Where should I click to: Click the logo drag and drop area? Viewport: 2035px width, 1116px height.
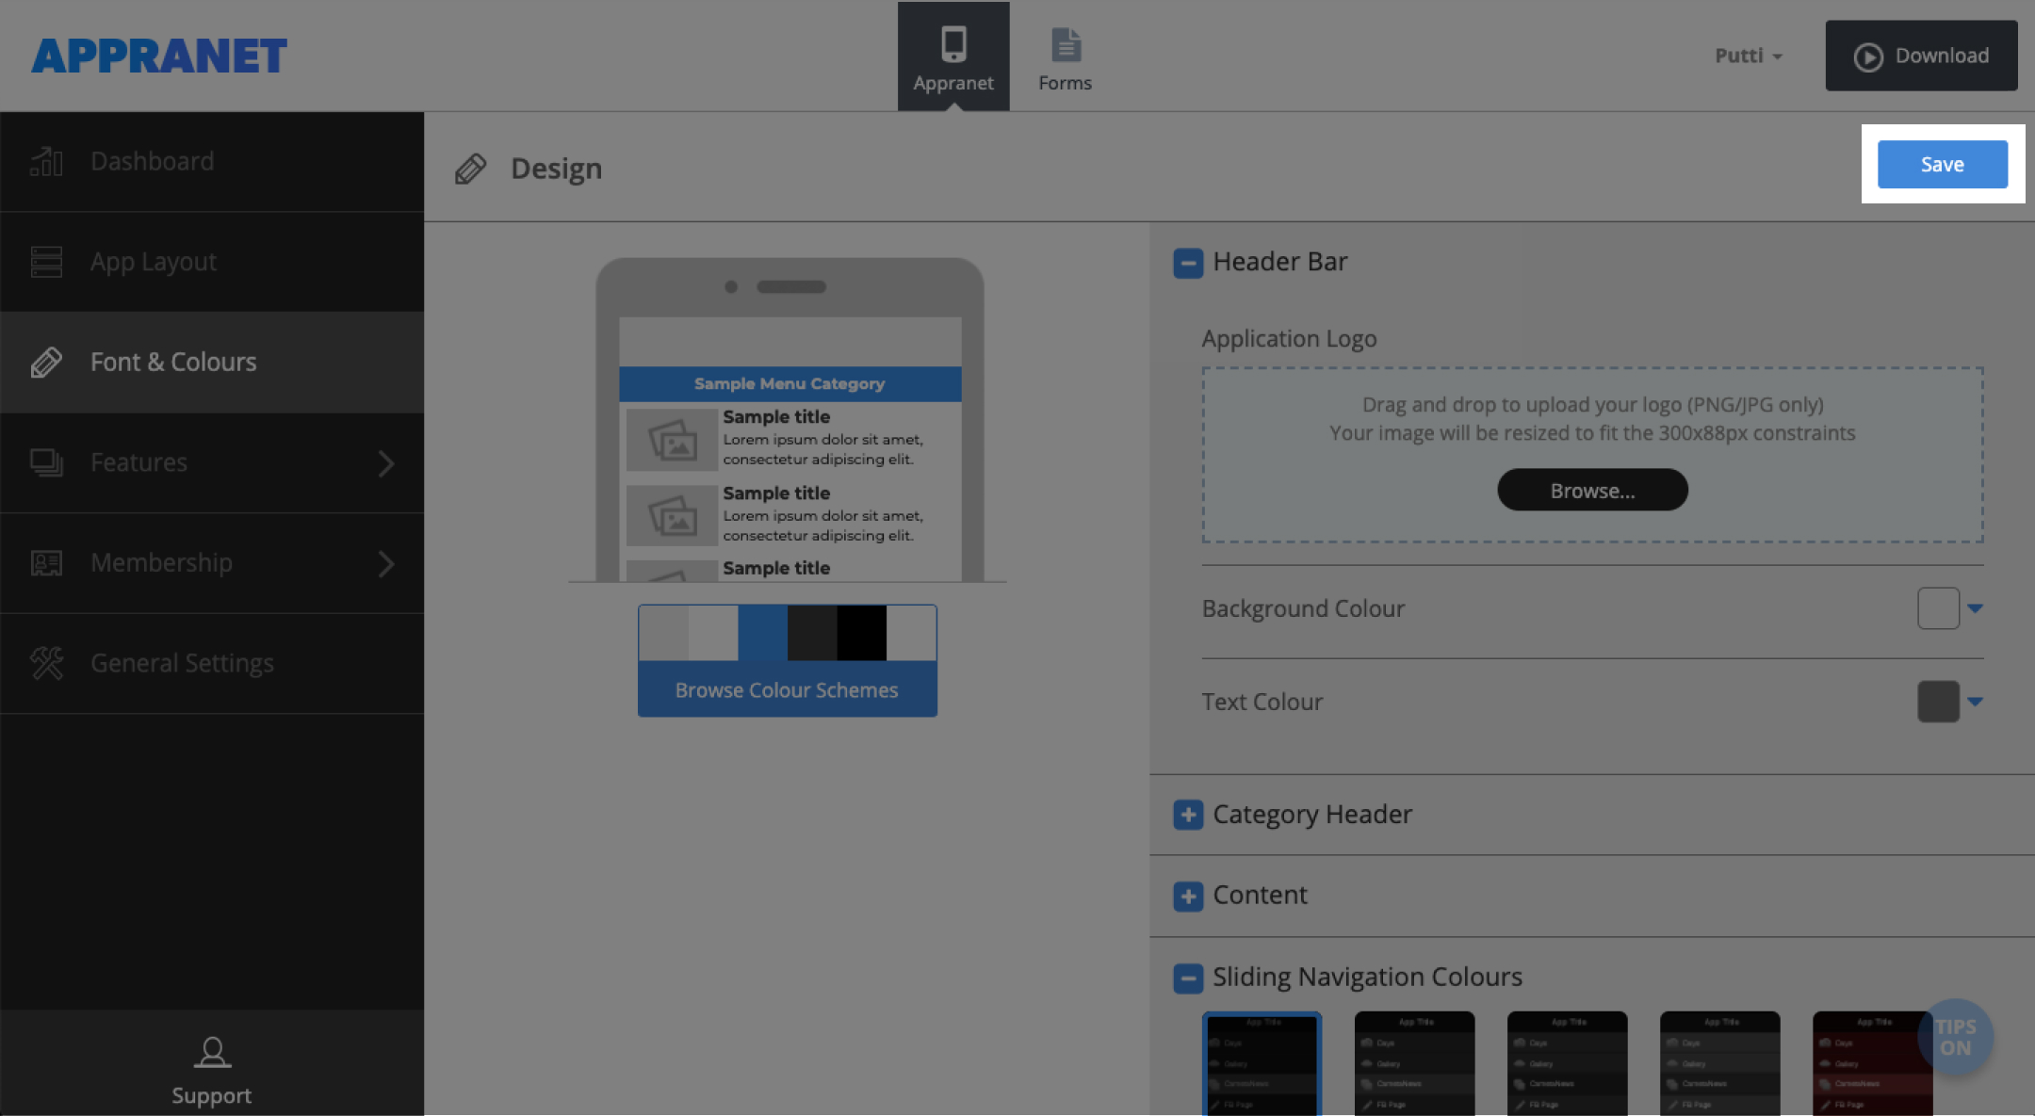pos(1592,455)
